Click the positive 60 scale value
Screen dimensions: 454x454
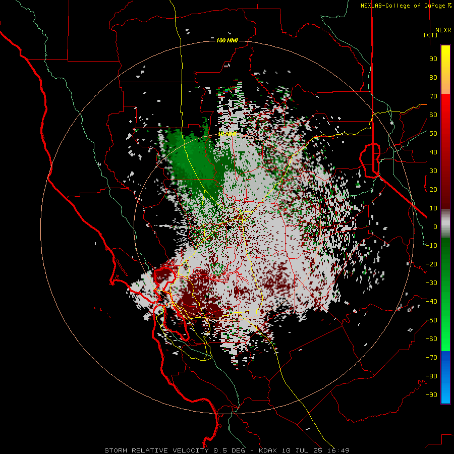[433, 115]
